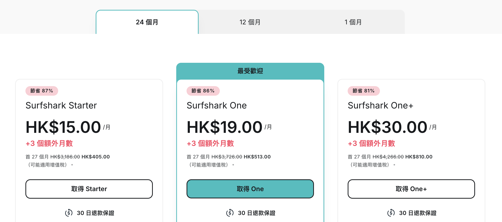Select the 24 個月 plan duration tab

[x=147, y=22]
